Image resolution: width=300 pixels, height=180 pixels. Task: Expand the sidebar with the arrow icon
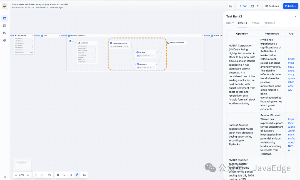coord(5,177)
